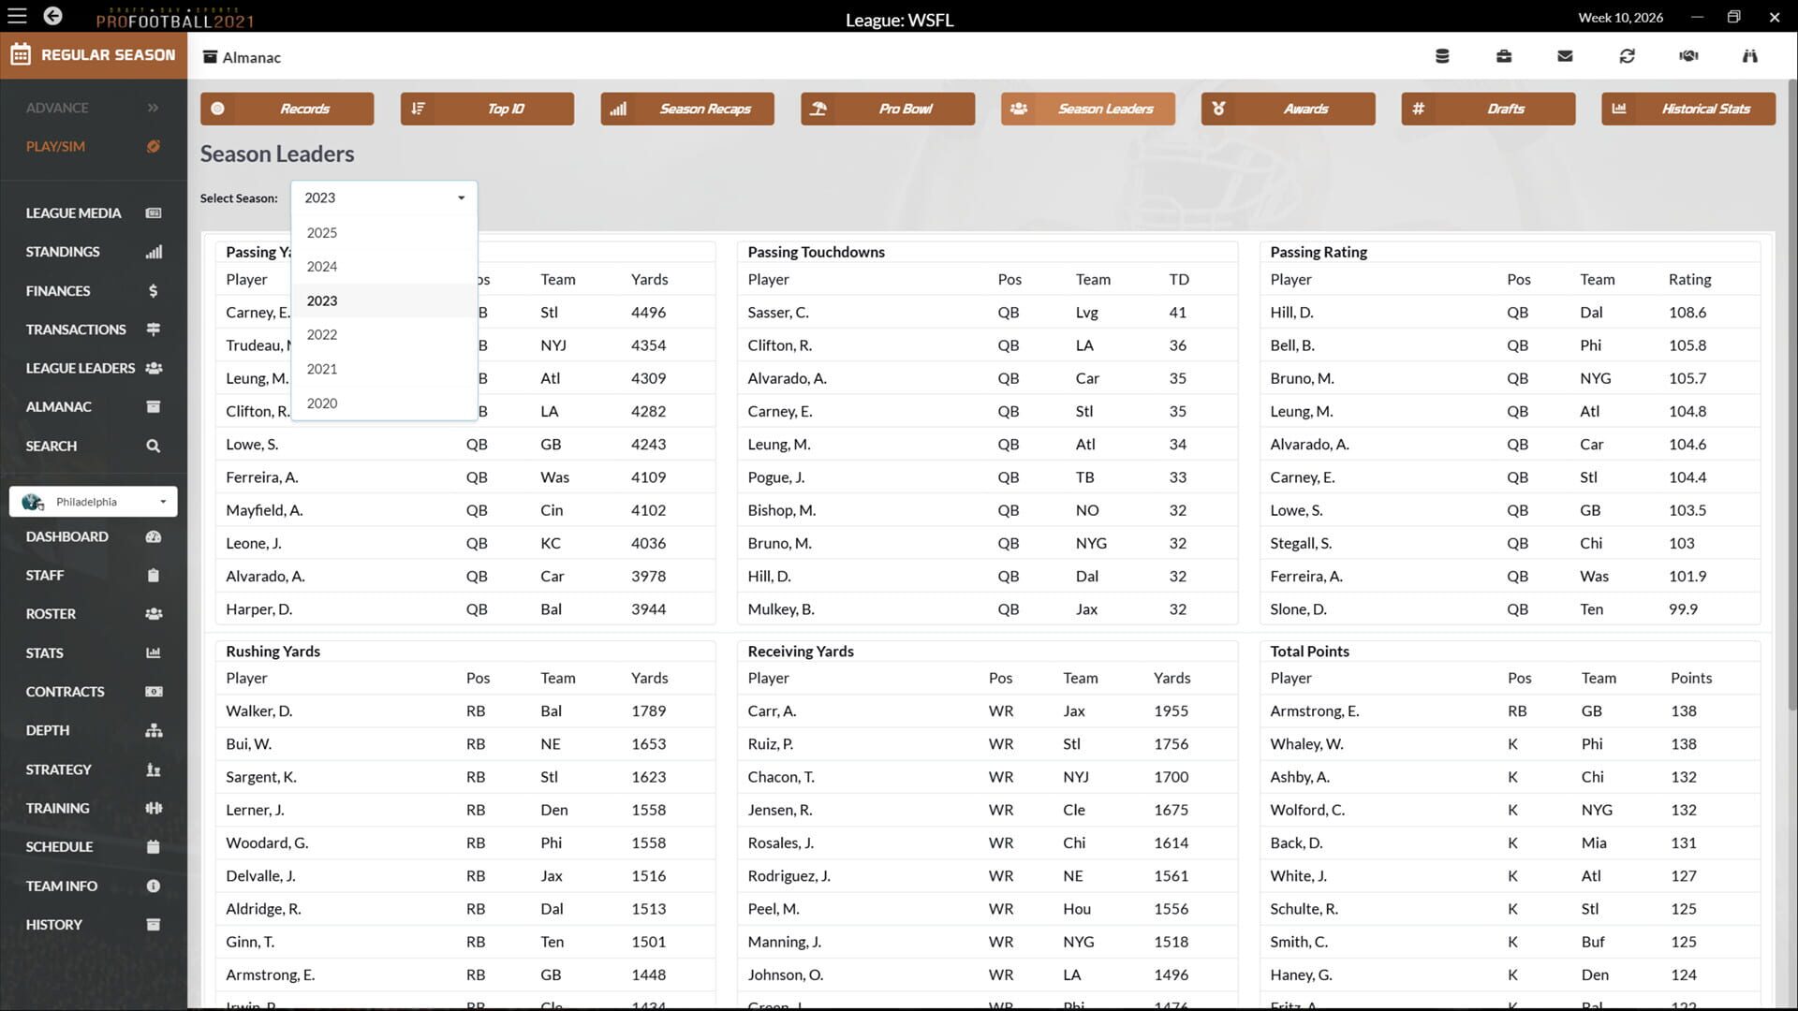Click the Stats chart icon

154,653
